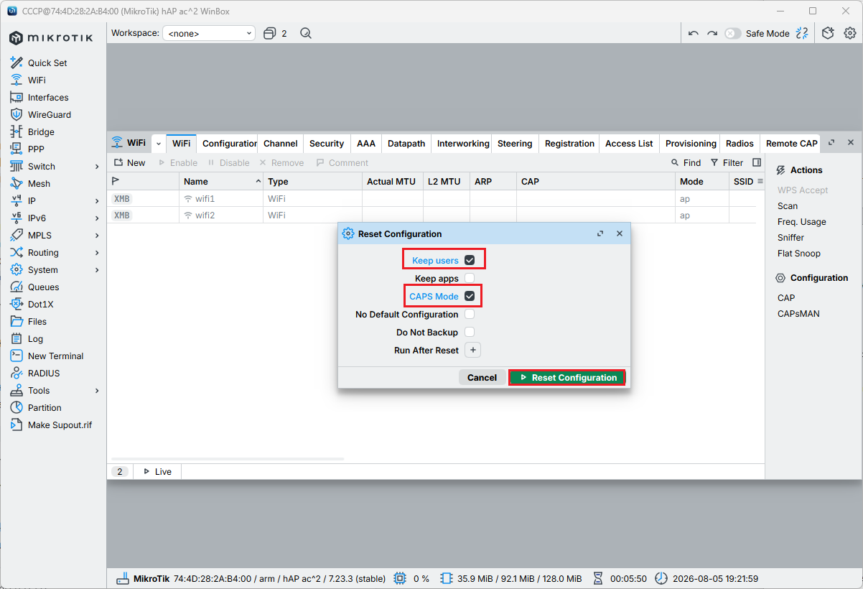The height and width of the screenshot is (589, 863).
Task: Click Find in the WiFi toolbar
Action: (686, 162)
